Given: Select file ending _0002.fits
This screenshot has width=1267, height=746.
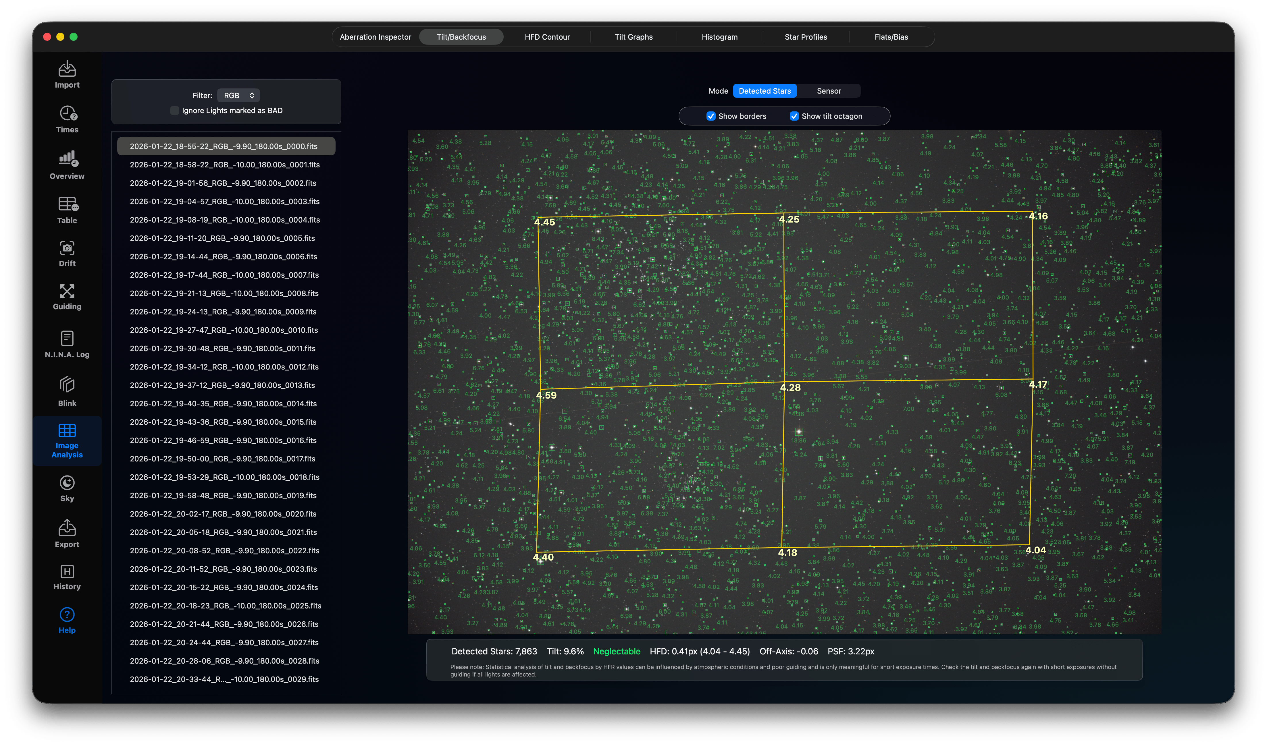Looking at the screenshot, I should coord(226,183).
